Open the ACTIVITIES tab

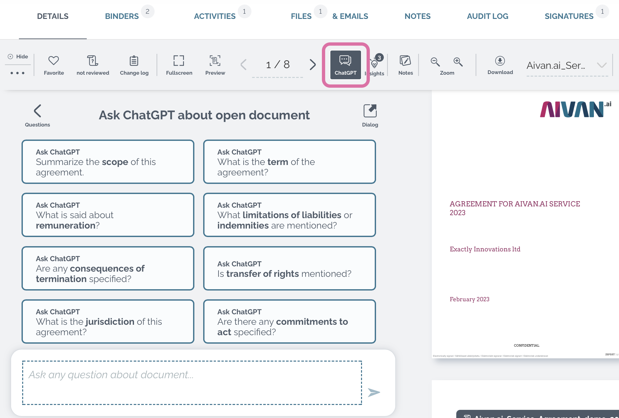(x=215, y=16)
